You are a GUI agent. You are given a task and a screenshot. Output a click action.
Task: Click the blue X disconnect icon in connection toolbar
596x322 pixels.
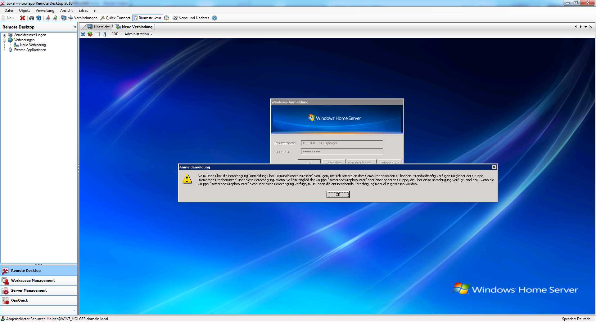(x=83, y=34)
